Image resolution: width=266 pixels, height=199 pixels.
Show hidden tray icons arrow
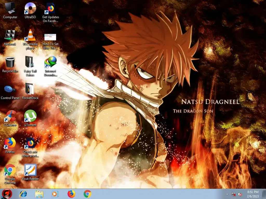(x=227, y=194)
